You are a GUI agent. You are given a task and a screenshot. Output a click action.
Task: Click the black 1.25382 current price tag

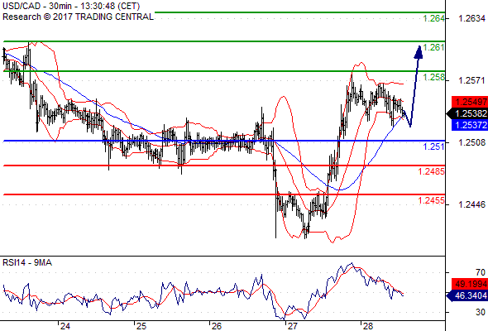(467, 113)
